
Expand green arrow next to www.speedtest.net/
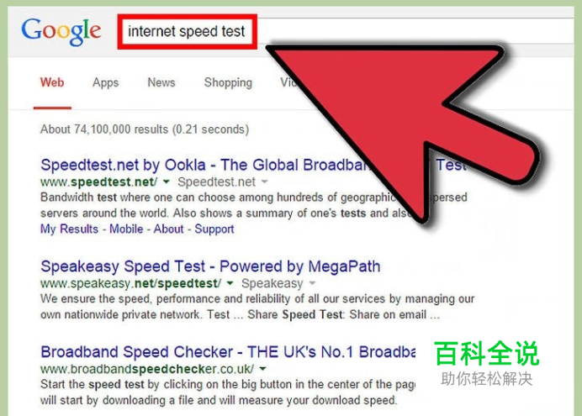point(167,182)
